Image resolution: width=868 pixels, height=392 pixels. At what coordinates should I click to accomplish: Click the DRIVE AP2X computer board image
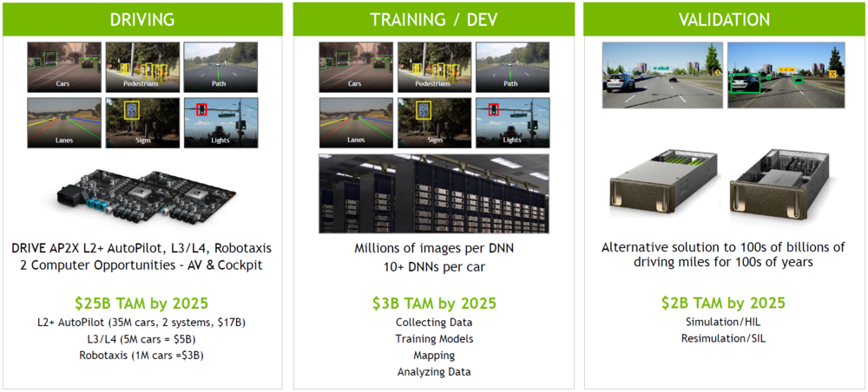[143, 198]
